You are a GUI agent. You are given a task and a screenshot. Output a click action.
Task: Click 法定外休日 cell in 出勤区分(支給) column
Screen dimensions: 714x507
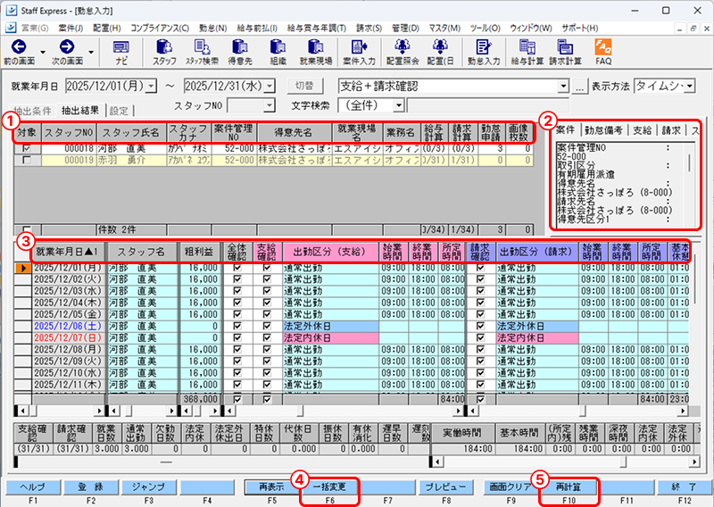330,326
